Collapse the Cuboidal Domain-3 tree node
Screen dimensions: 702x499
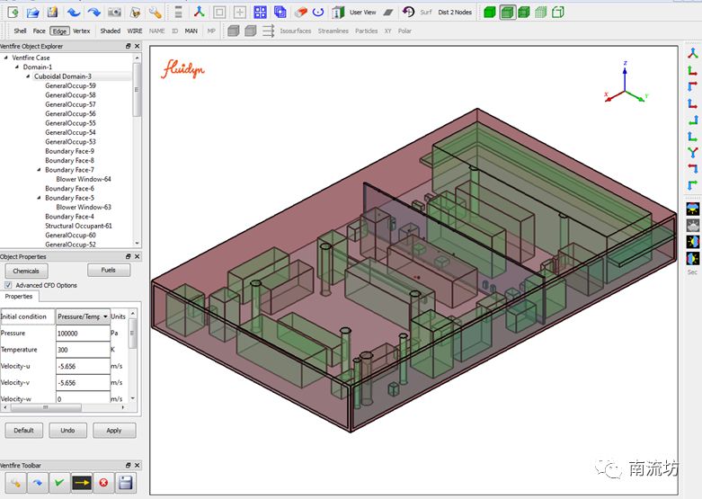(27, 76)
